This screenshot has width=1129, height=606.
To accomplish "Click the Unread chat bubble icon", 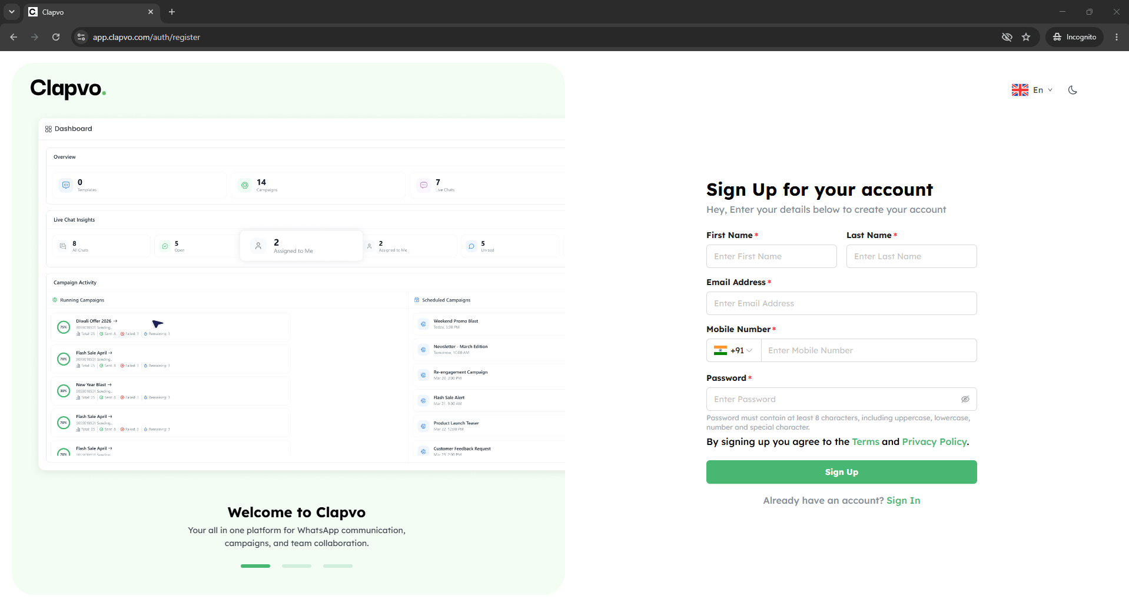I will tap(471, 246).
